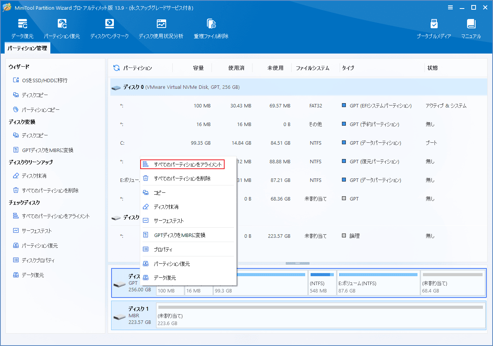Image resolution: width=493 pixels, height=346 pixels.
Task: Select the パーティション管理 tab
Action: pyautogui.click(x=27, y=48)
